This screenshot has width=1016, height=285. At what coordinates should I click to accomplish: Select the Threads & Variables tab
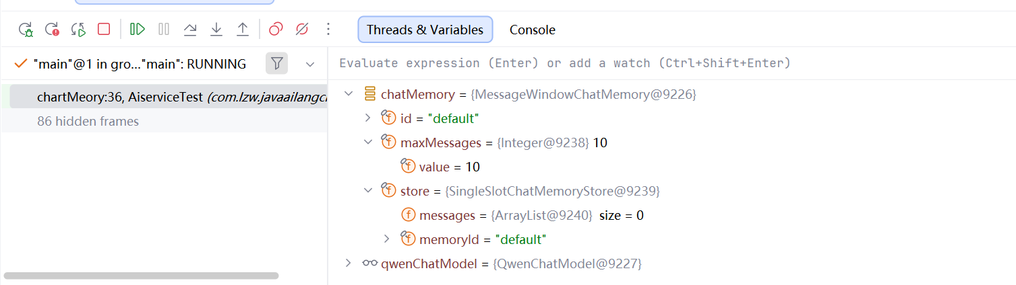tap(425, 30)
